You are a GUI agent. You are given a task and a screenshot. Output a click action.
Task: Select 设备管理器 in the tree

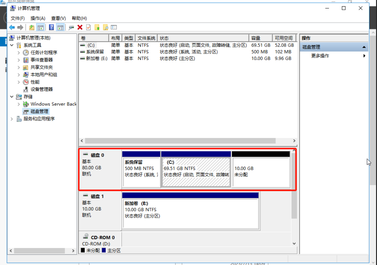pyautogui.click(x=42, y=89)
